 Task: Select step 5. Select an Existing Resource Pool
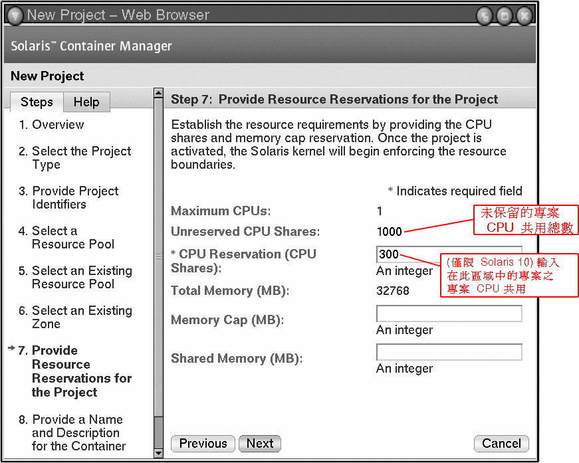click(x=75, y=277)
